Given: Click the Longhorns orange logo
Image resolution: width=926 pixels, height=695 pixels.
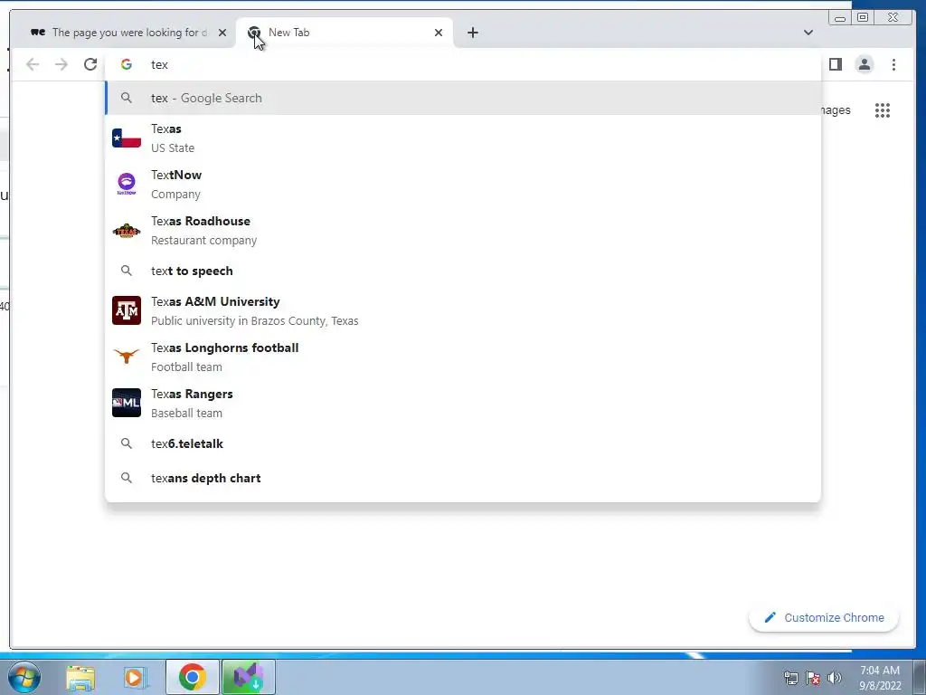Looking at the screenshot, I should pos(127,357).
